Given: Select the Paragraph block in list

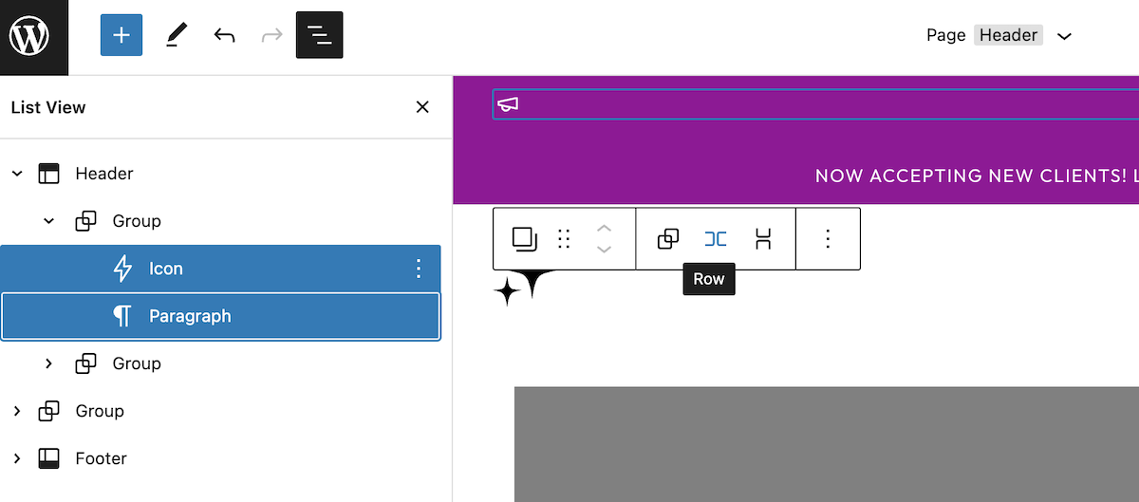Looking at the screenshot, I should coord(190,316).
